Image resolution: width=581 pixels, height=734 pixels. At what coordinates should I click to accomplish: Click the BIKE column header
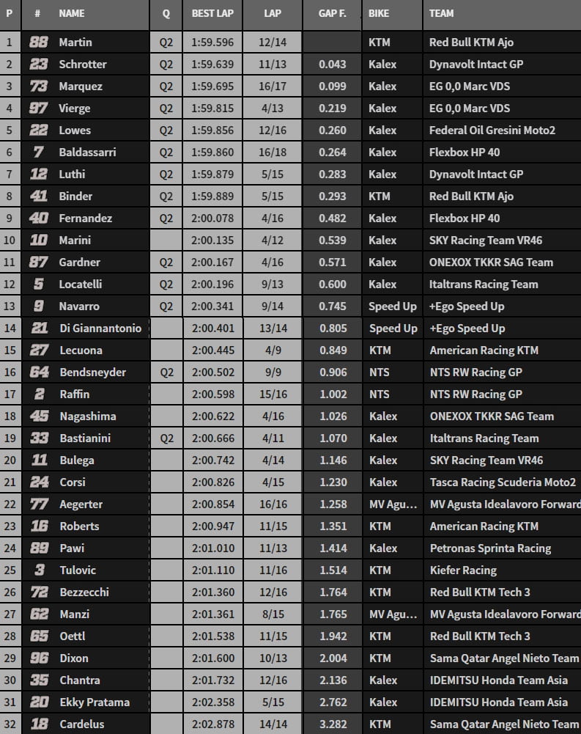tap(379, 13)
